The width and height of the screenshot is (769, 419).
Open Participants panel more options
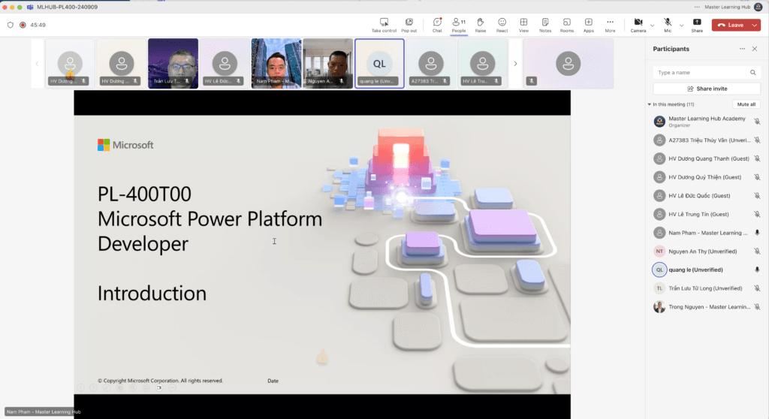(742, 49)
